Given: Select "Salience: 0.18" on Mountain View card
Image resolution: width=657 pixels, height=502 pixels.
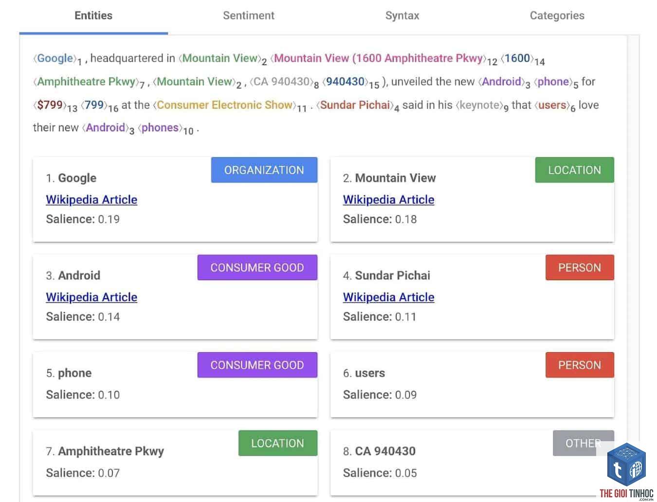Looking at the screenshot, I should 380,219.
